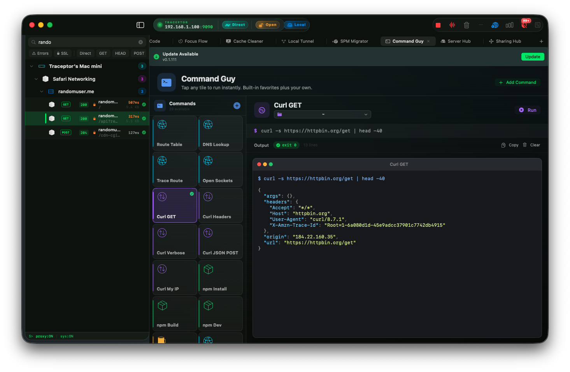
Task: Run the Trace Route command tile
Action: click(x=175, y=169)
